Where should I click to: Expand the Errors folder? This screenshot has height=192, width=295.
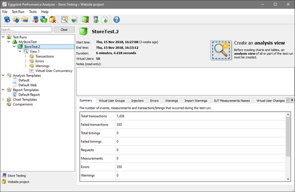[x=25, y=61]
